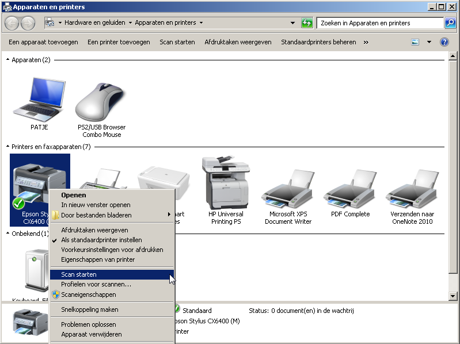Collapse the Onbekend (1) group
The height and width of the screenshot is (344, 460).
(x=7, y=233)
